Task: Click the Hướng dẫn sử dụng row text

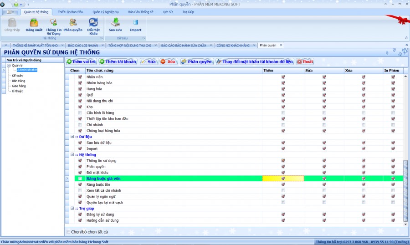Action: pyautogui.click(x=102, y=220)
